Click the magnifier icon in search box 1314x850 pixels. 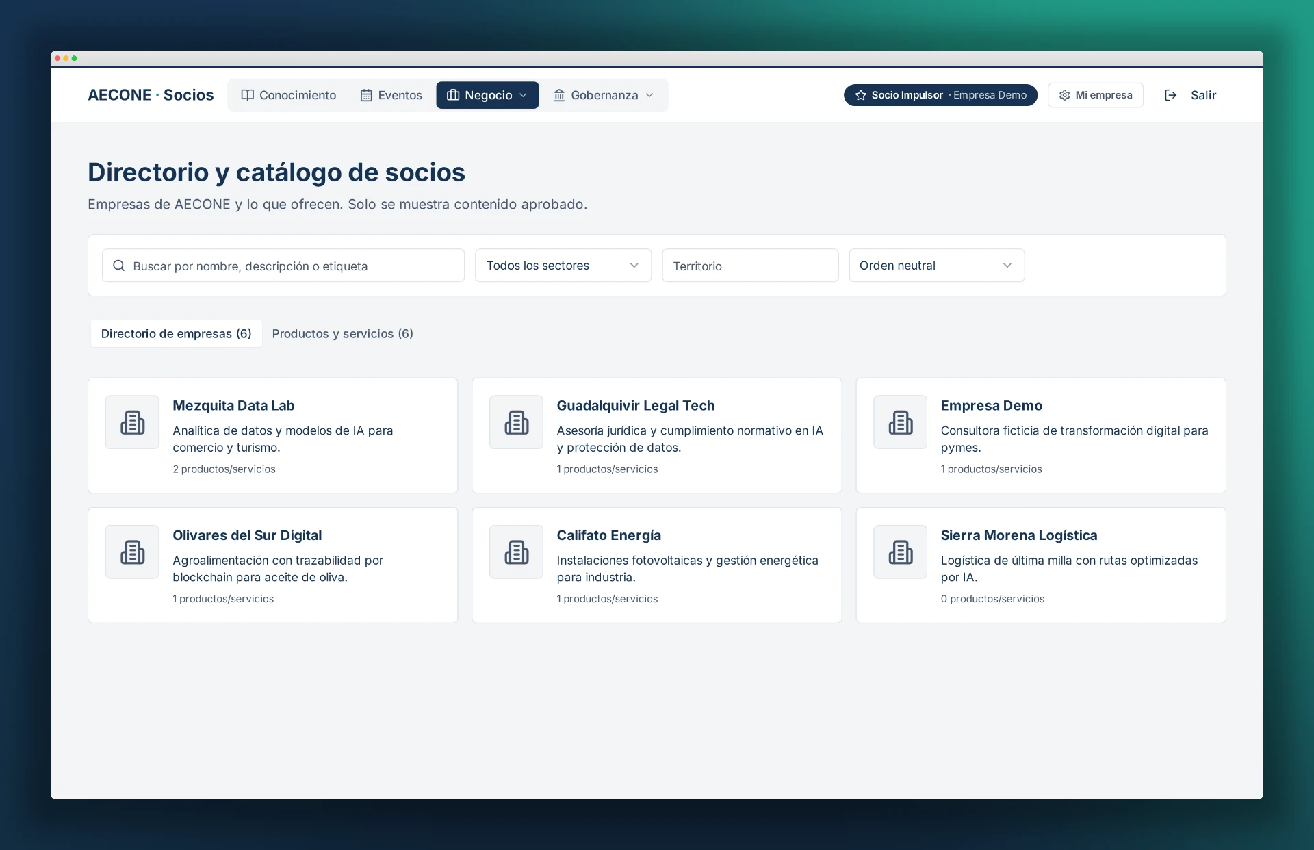[x=118, y=266]
